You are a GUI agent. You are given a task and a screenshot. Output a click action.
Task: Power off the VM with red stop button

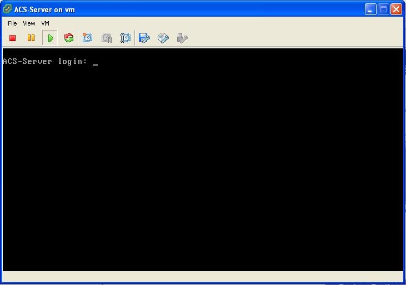pos(13,38)
